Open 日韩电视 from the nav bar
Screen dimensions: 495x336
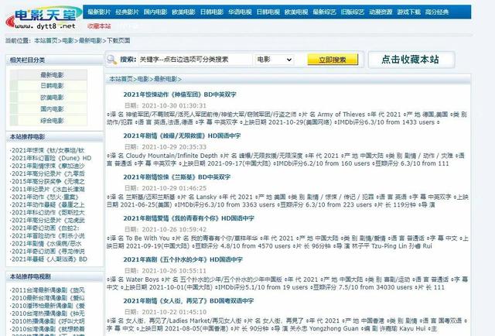(x=268, y=12)
